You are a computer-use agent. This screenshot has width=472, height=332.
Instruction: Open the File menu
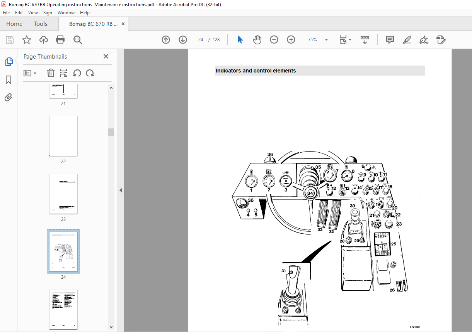tap(6, 13)
